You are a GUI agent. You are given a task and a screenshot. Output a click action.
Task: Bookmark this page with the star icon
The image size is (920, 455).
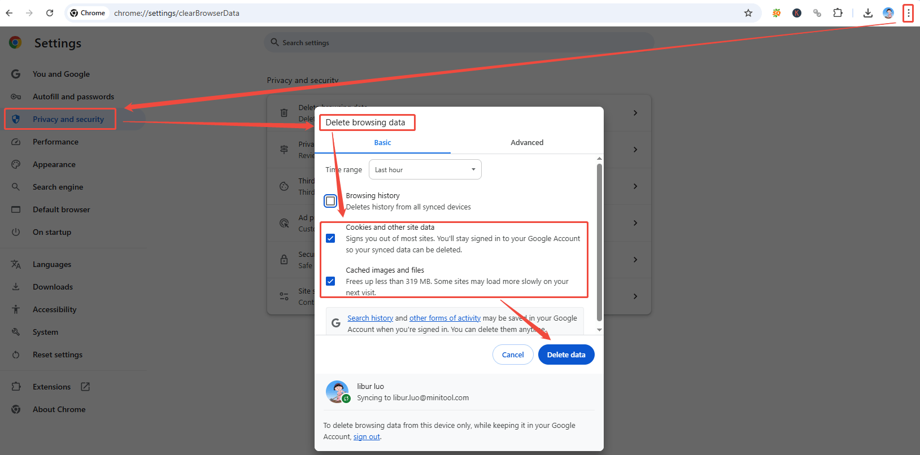[748, 13]
